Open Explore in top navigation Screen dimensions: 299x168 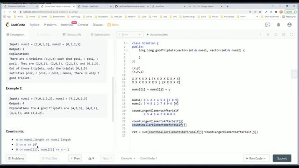[35, 25]
